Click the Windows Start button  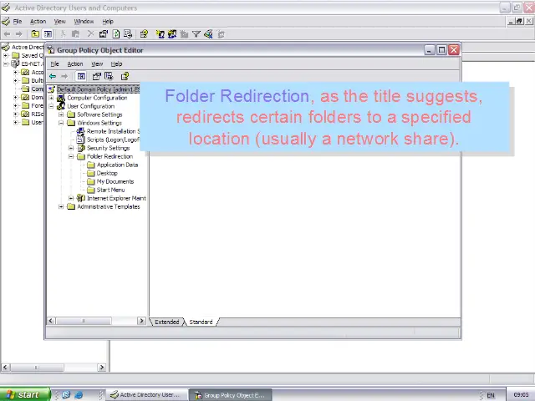(x=25, y=394)
